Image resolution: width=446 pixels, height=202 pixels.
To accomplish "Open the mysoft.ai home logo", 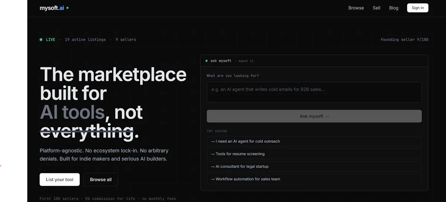I will click(x=52, y=8).
